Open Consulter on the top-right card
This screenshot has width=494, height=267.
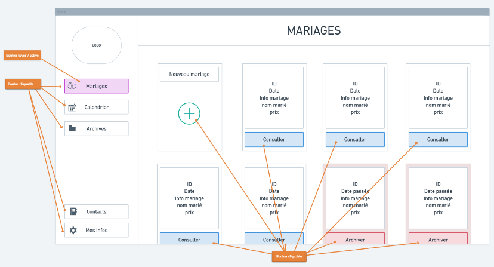click(x=438, y=140)
